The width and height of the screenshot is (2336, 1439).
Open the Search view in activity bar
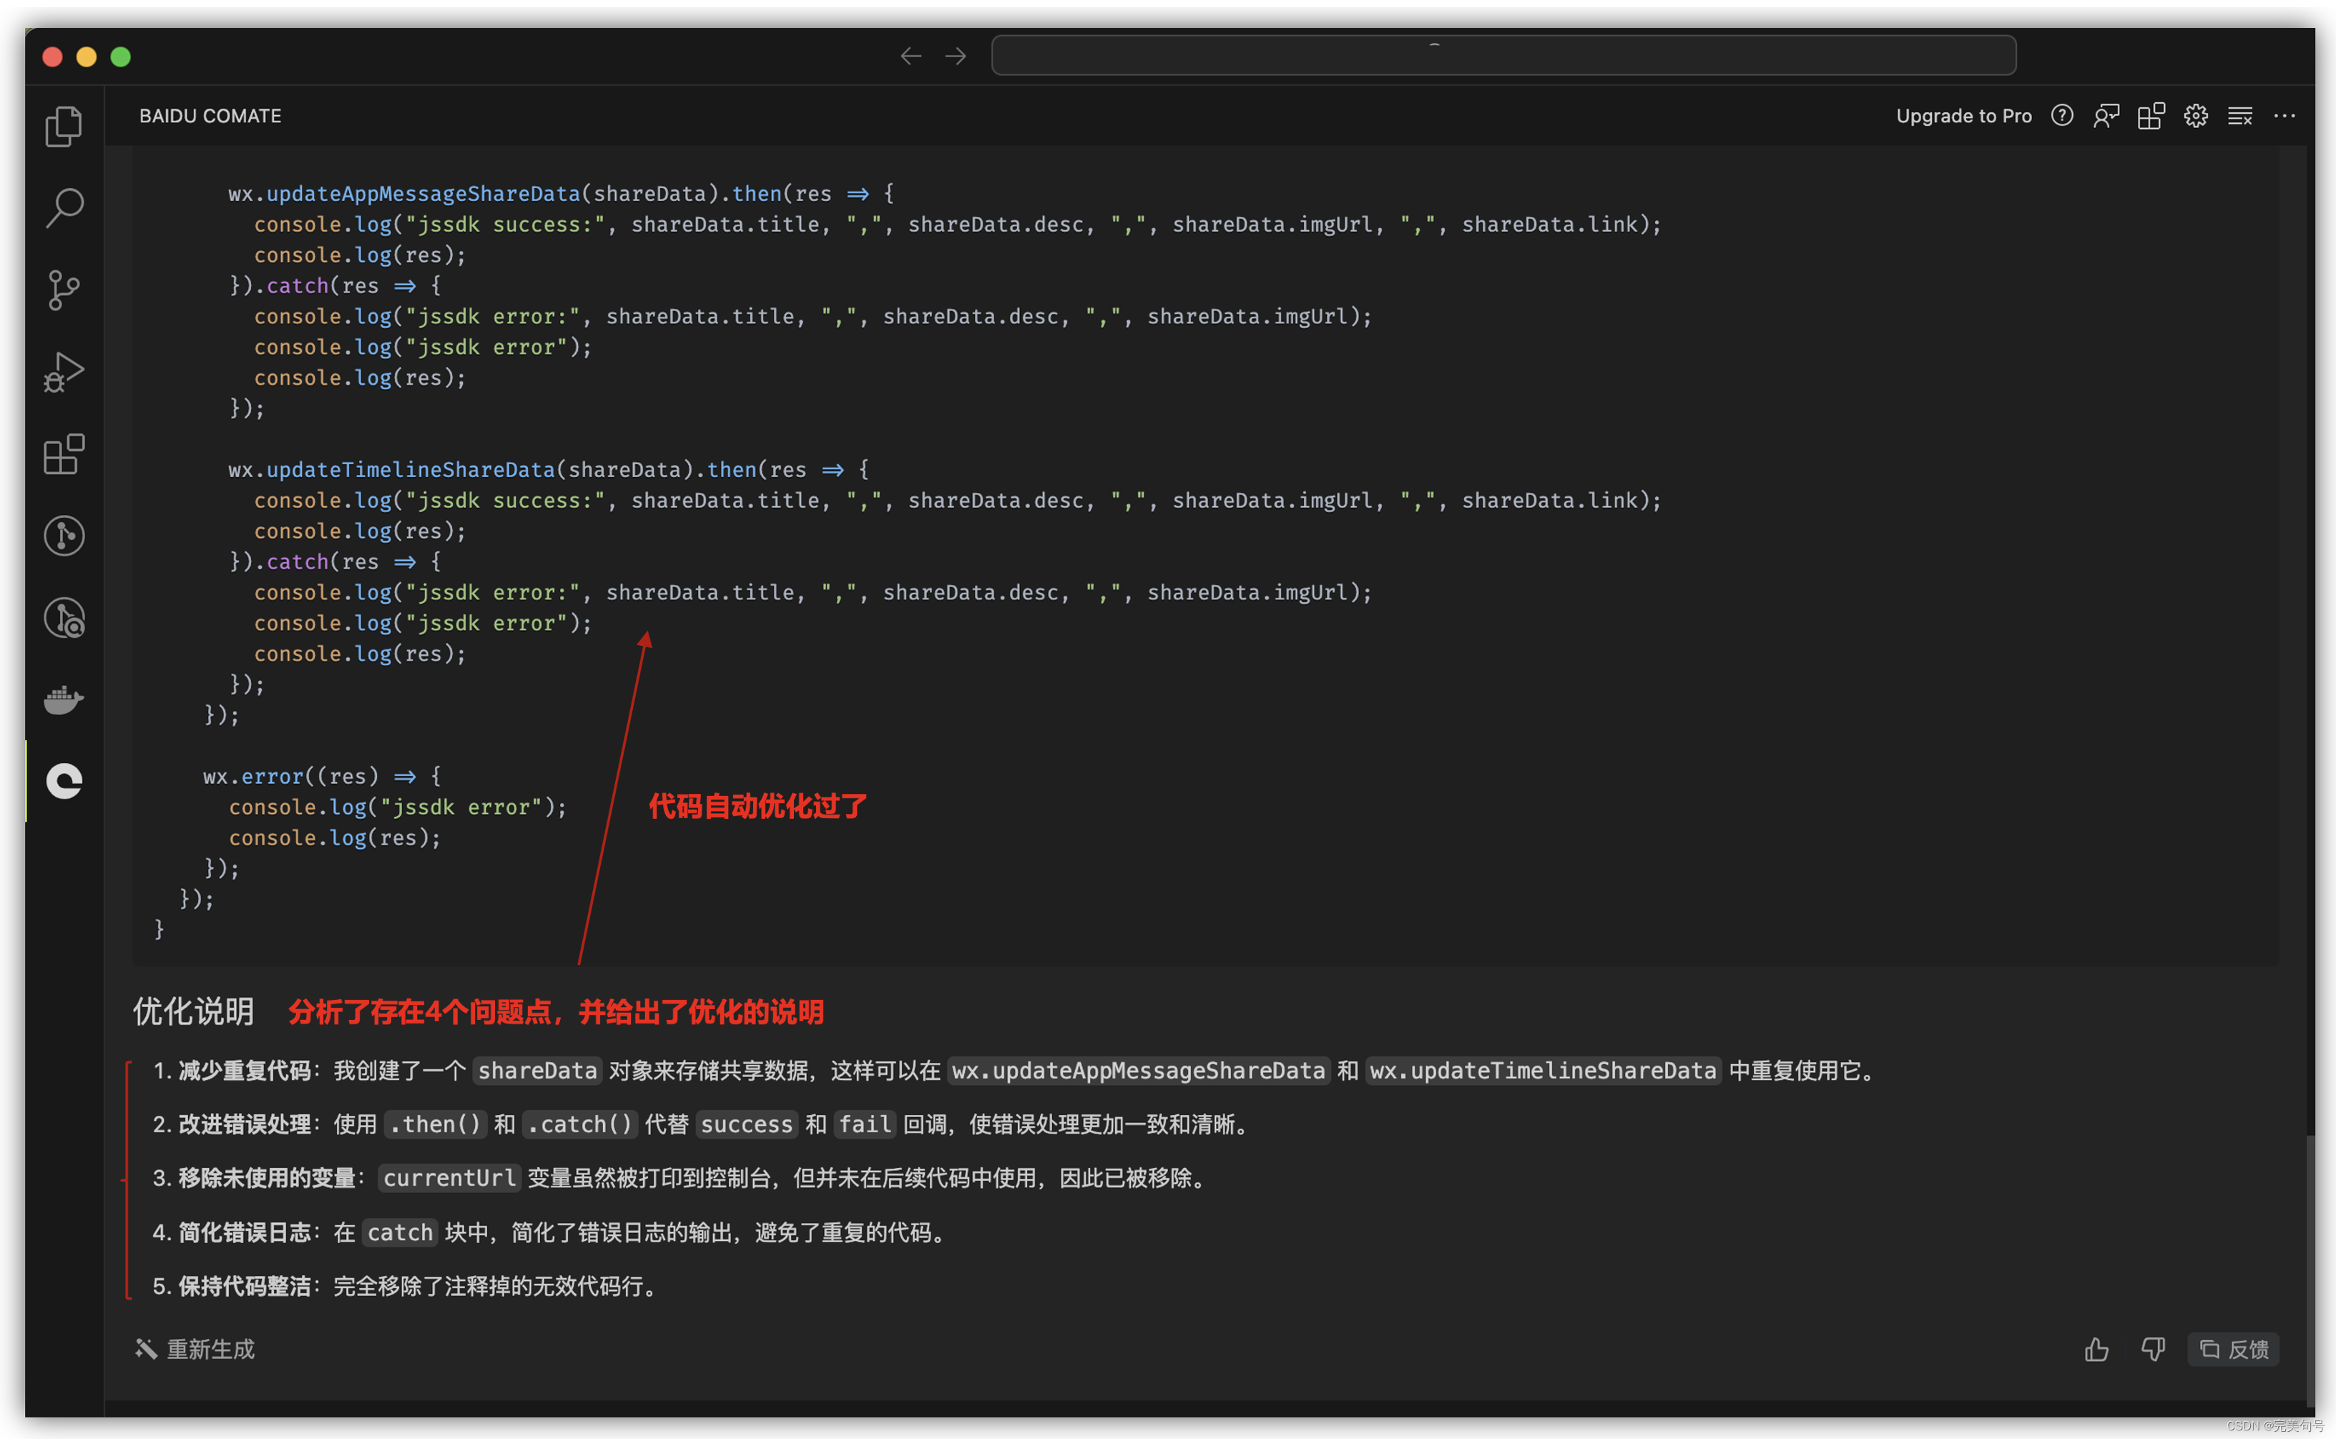[x=64, y=207]
